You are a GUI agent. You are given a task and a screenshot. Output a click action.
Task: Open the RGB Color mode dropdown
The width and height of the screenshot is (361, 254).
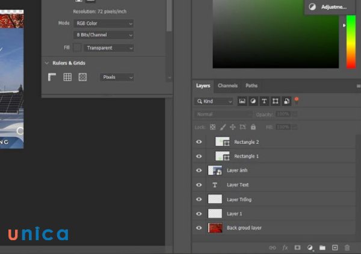click(x=103, y=23)
